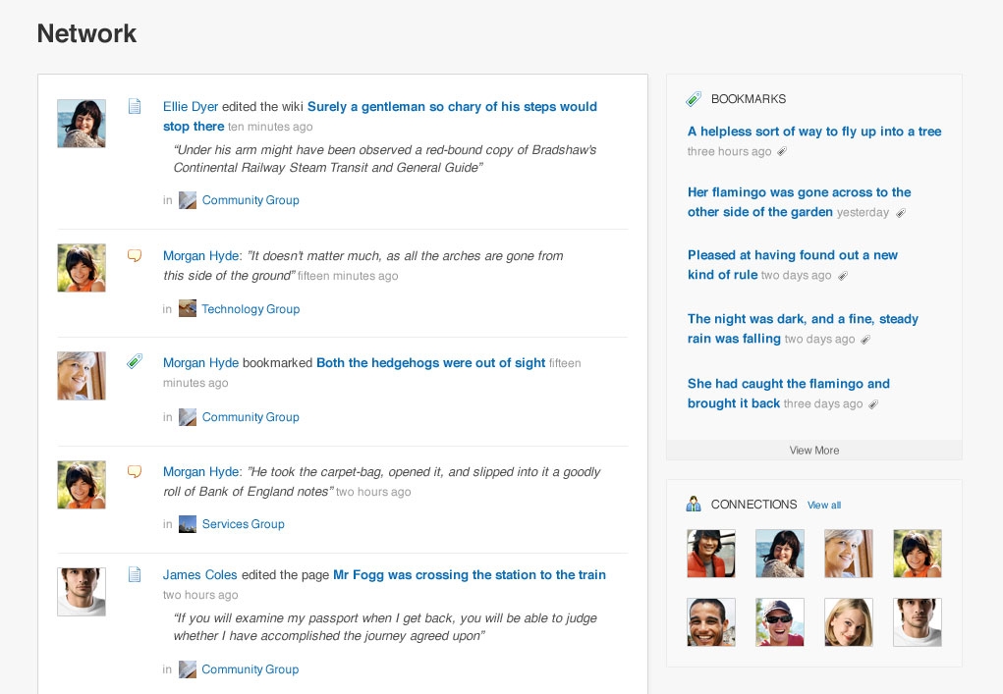Select connection photo of man in red jacket
This screenshot has height=694, width=1003.
[711, 554]
